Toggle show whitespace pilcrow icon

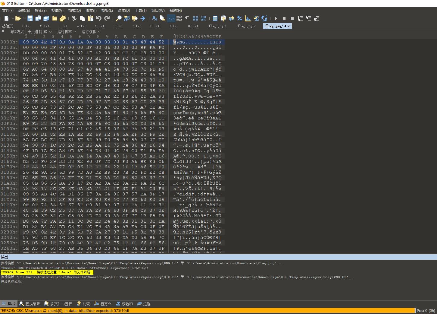click(x=187, y=18)
